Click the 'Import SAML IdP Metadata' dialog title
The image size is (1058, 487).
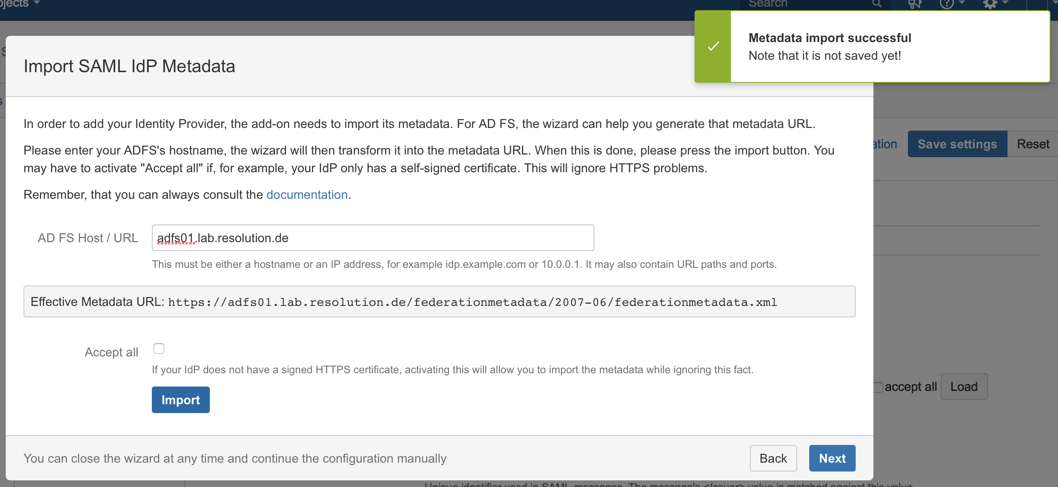129,66
